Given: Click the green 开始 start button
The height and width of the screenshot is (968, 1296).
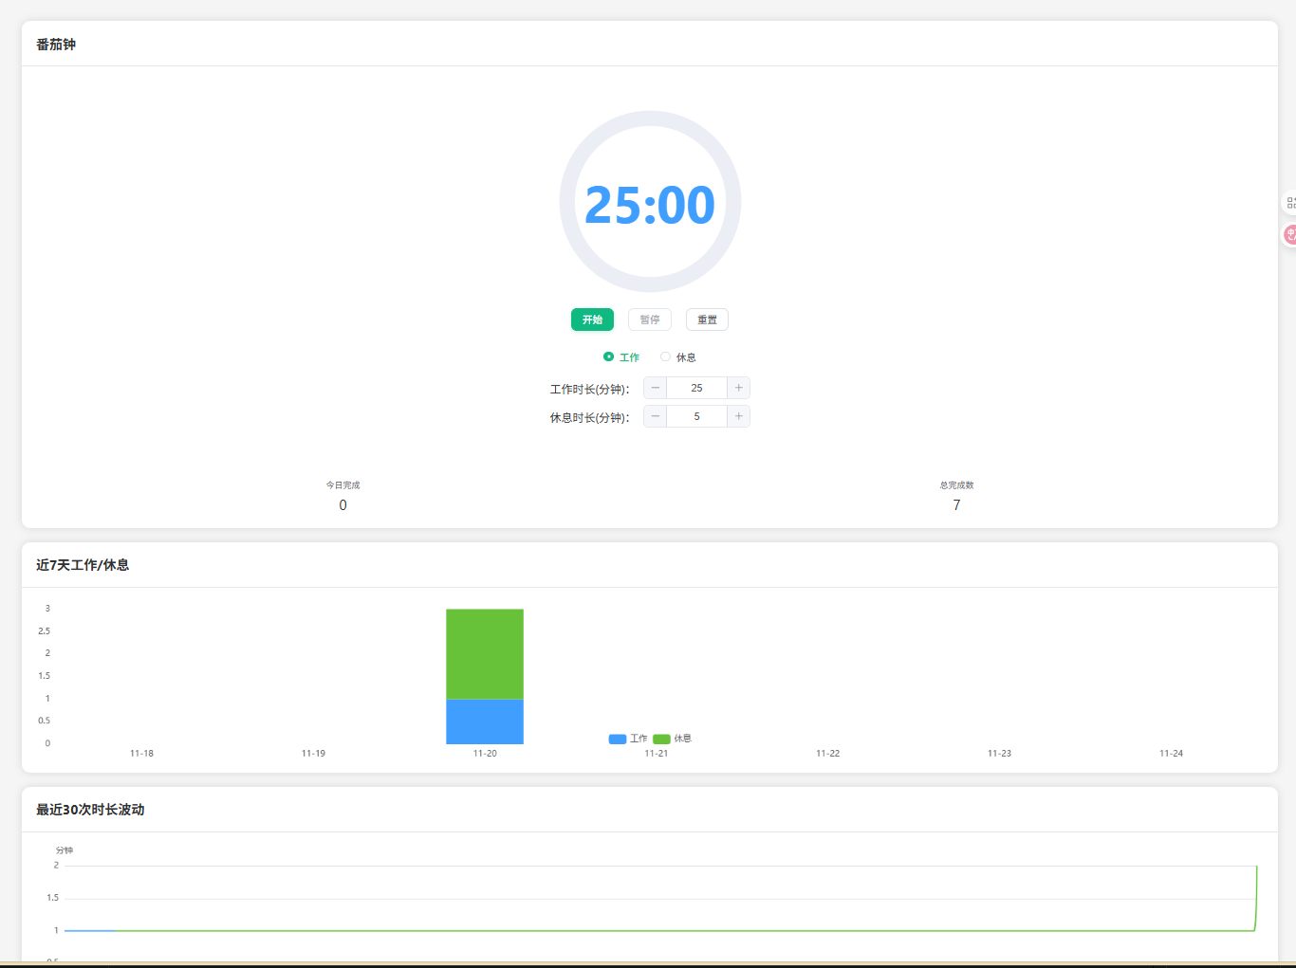Looking at the screenshot, I should (x=592, y=320).
